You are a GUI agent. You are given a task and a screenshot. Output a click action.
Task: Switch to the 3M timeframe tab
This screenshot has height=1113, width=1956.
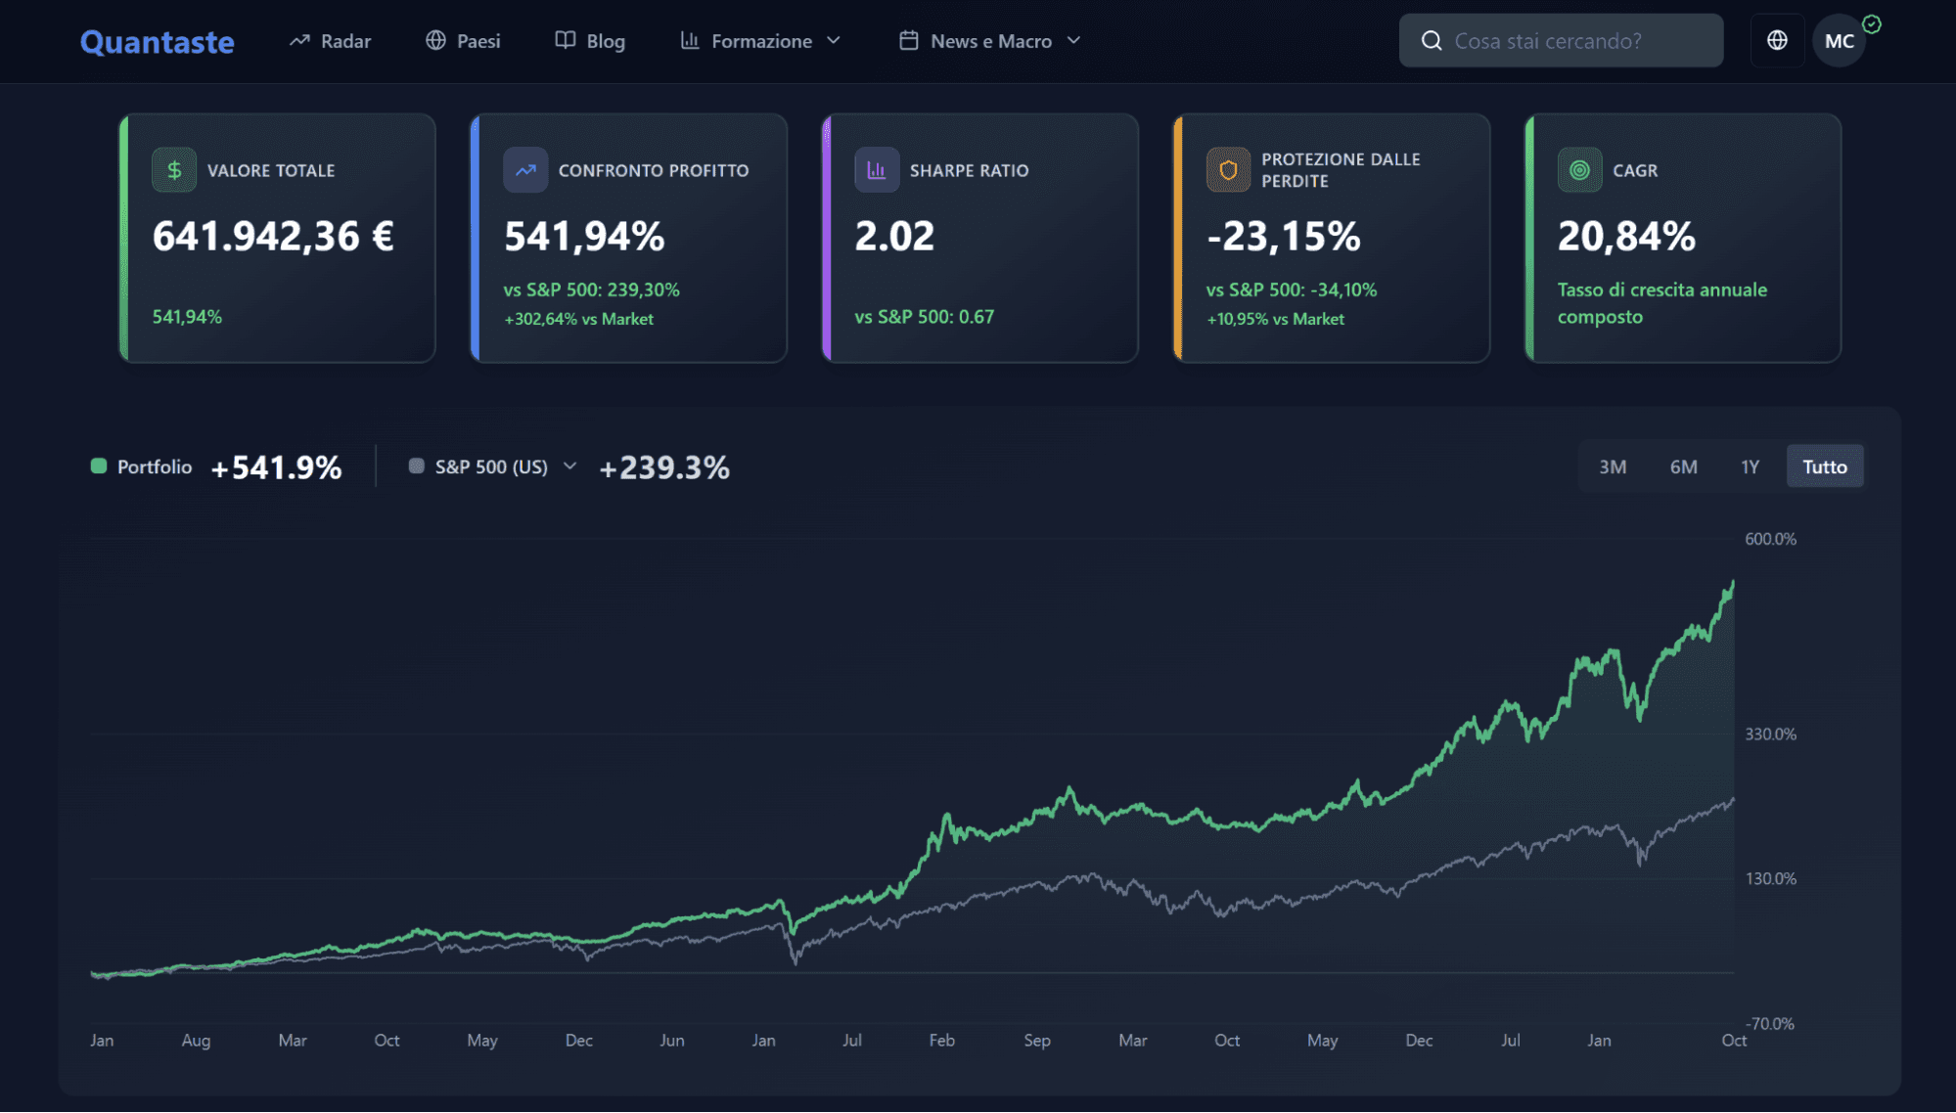pos(1612,467)
